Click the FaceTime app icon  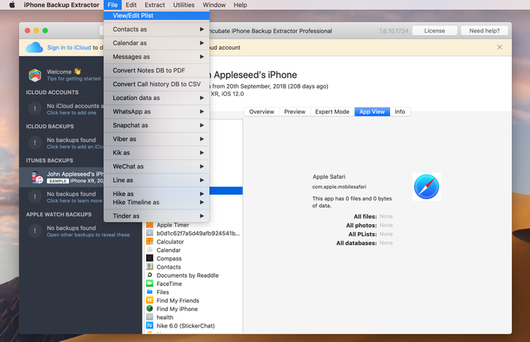pos(149,284)
